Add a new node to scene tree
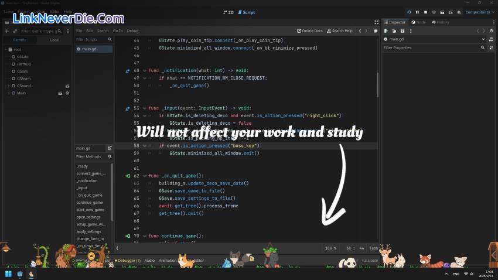Image resolution: width=498 pixels, height=280 pixels. (x=6, y=30)
